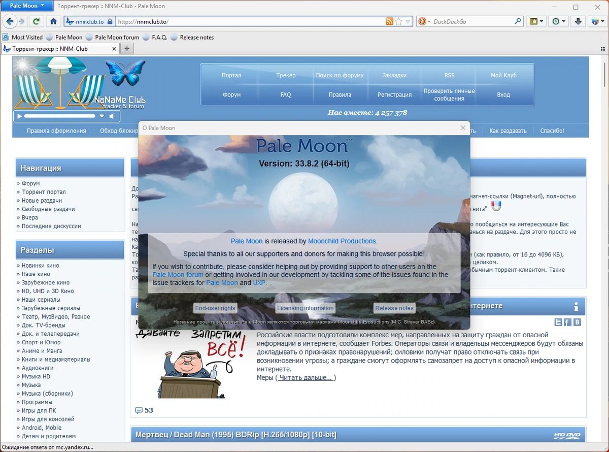Click the dialog's Release notes button
This screenshot has height=452, width=609.
pos(394,308)
